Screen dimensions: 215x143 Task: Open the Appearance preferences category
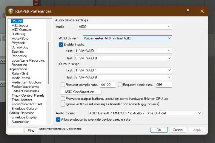click(x=18, y=69)
